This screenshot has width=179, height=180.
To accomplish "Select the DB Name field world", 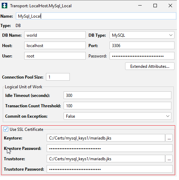I will tap(55, 35).
